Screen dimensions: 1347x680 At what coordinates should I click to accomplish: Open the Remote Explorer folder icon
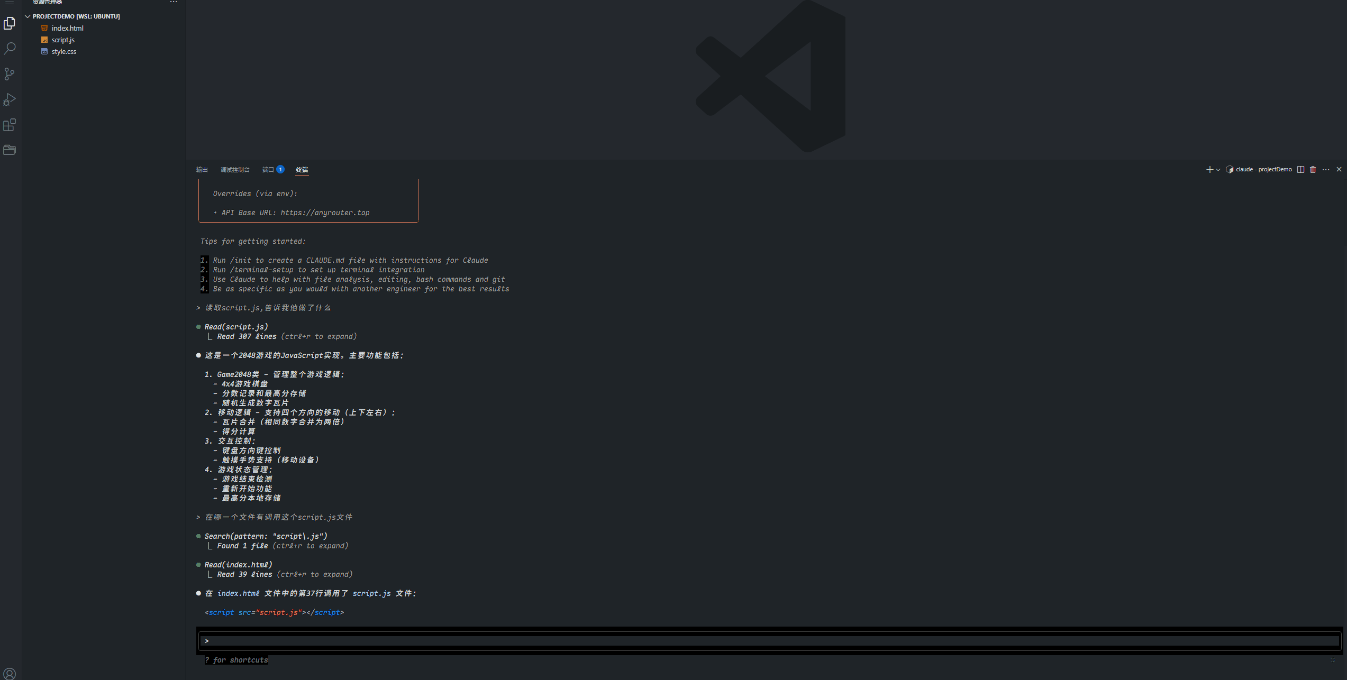click(x=10, y=150)
